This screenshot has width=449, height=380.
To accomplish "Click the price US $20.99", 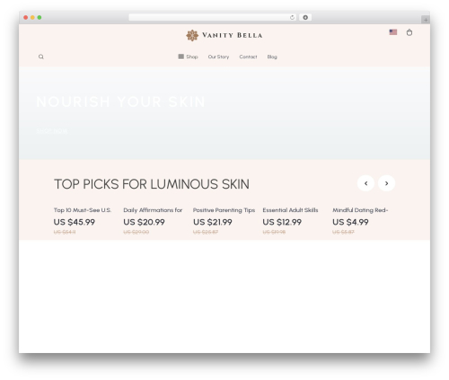I will tap(144, 222).
